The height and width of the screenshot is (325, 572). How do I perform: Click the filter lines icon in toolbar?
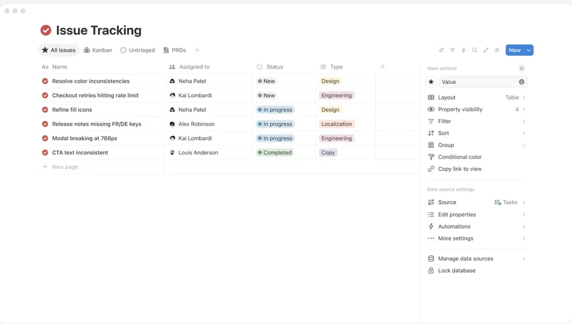click(x=452, y=50)
